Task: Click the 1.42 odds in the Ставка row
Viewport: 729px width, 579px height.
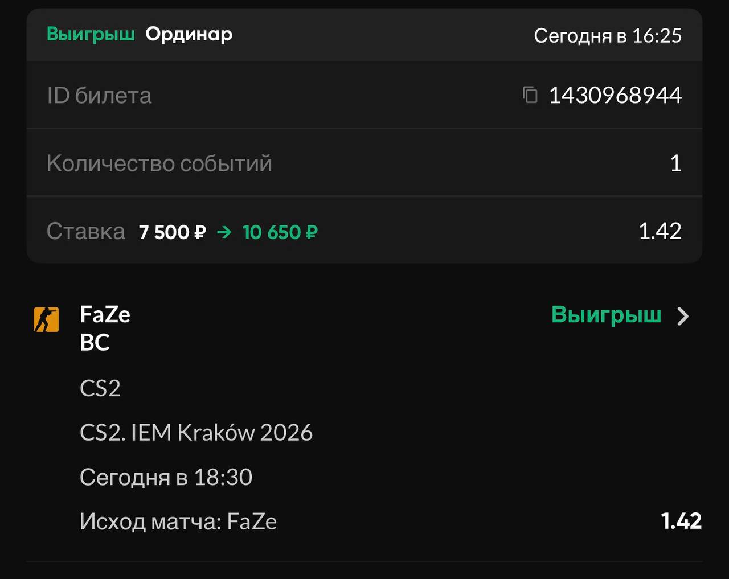Action: pyautogui.click(x=660, y=231)
